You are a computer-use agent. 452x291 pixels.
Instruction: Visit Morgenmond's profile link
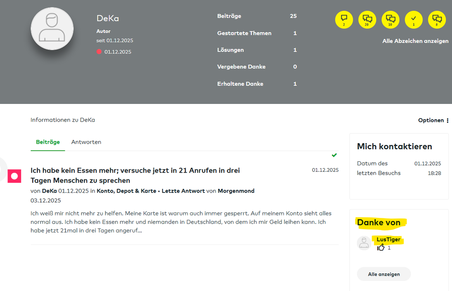(x=236, y=191)
